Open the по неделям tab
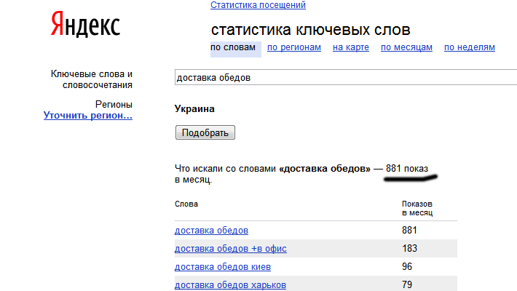517x291 pixels. [469, 47]
